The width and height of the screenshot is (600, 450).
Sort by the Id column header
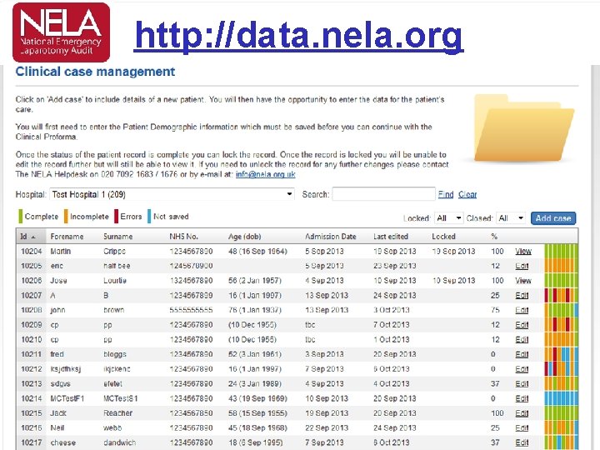28,237
